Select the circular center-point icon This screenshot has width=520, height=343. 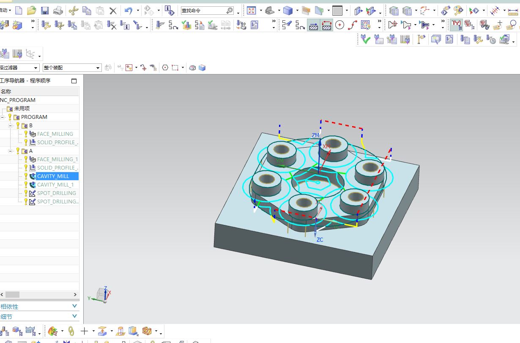point(339,25)
